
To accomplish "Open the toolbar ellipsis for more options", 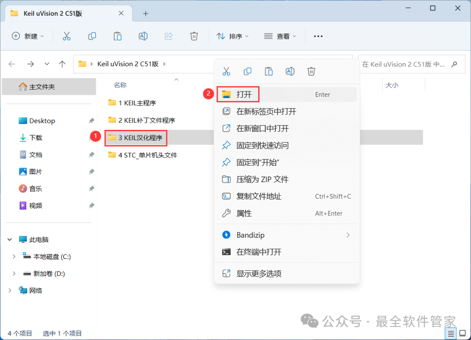I will click(x=318, y=36).
